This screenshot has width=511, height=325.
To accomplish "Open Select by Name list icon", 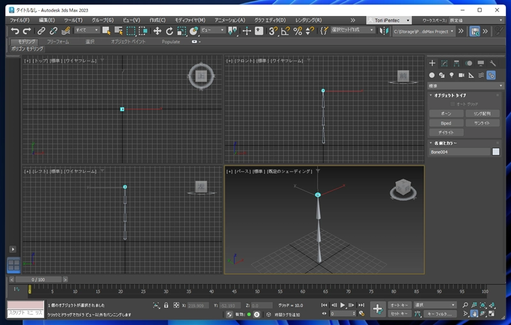I will pyautogui.click(x=118, y=31).
